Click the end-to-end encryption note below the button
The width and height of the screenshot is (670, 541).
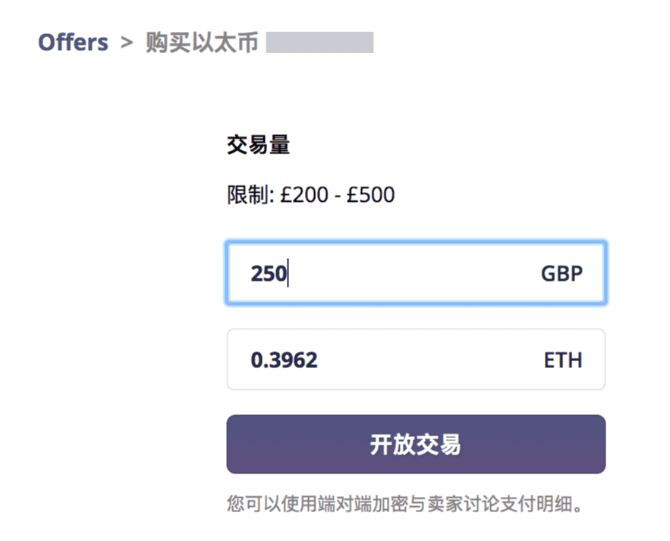click(x=415, y=502)
